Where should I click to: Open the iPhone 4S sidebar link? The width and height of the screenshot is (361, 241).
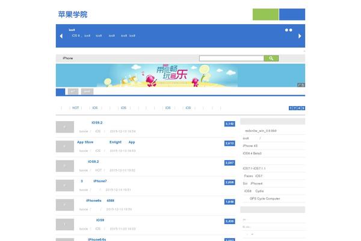click(250, 146)
